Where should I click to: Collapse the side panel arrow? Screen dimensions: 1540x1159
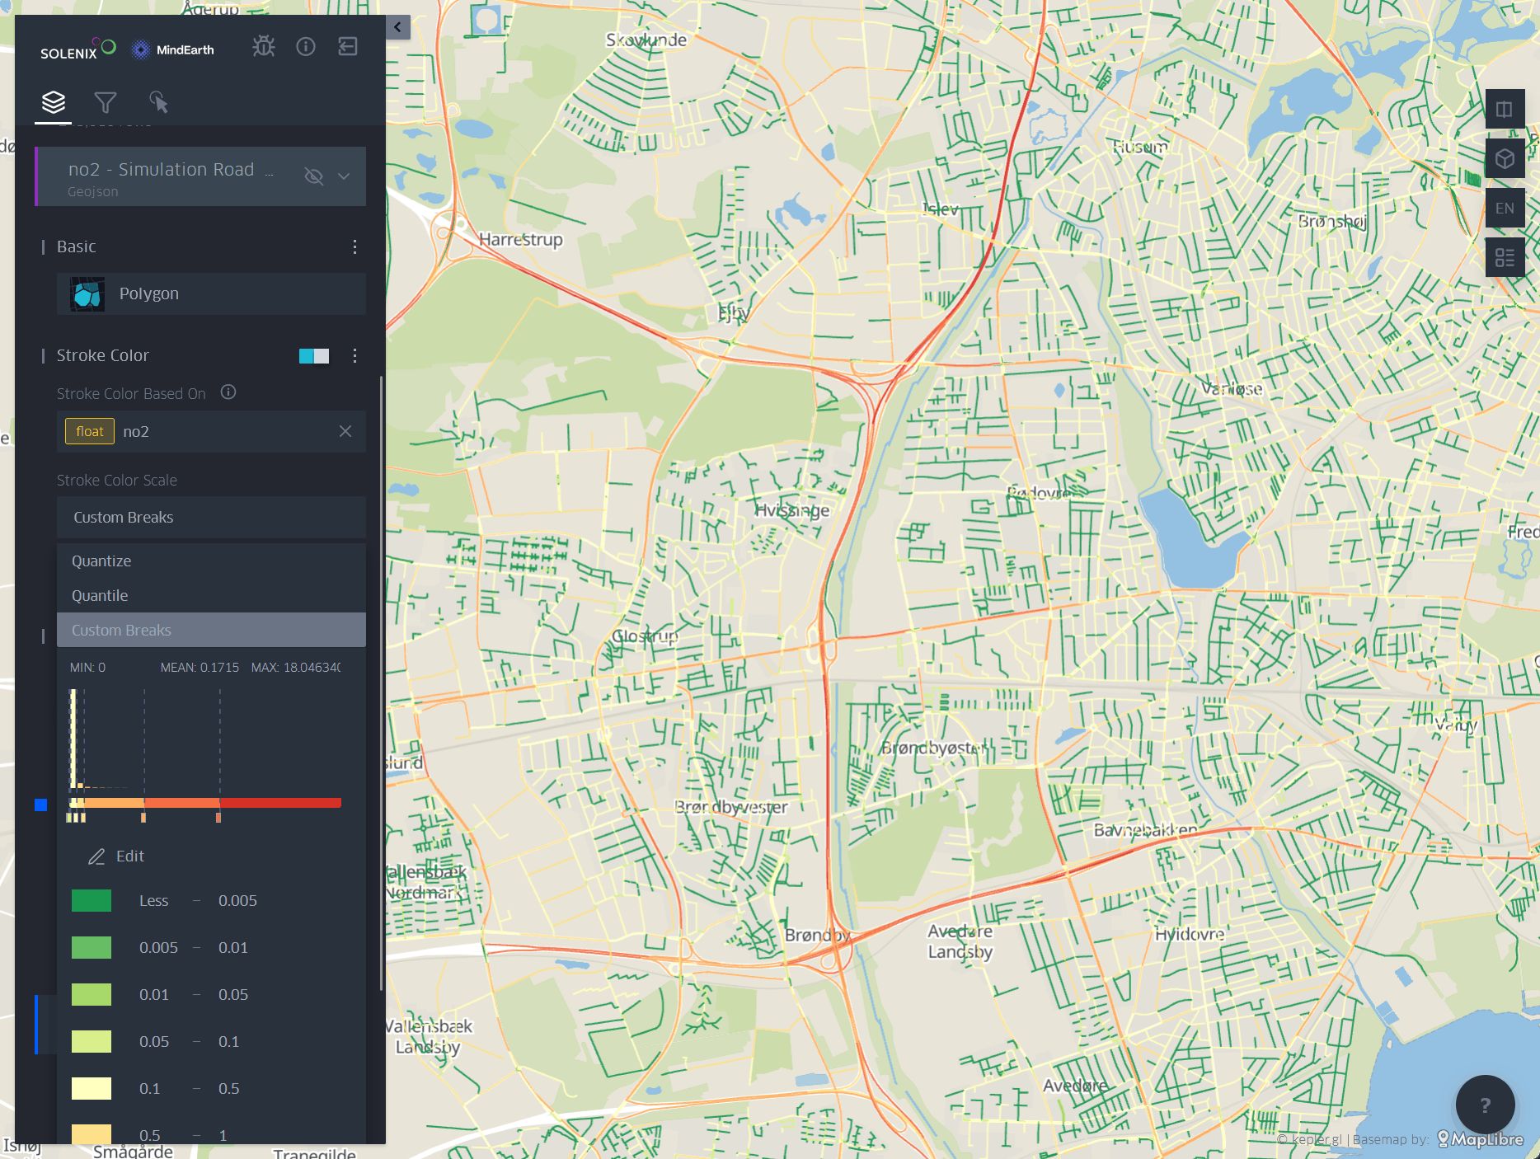[397, 27]
